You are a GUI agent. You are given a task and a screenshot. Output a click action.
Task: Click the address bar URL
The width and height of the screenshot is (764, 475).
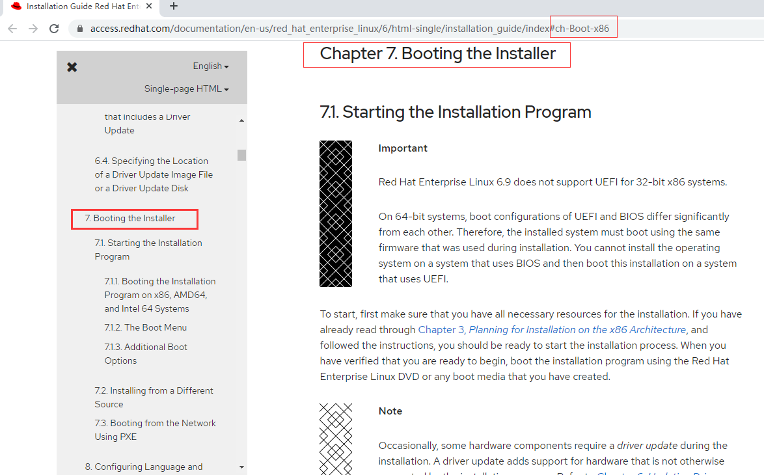[349, 29]
